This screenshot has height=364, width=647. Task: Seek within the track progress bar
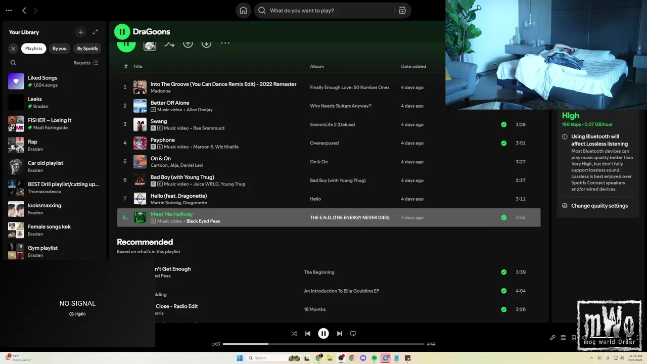click(323, 344)
